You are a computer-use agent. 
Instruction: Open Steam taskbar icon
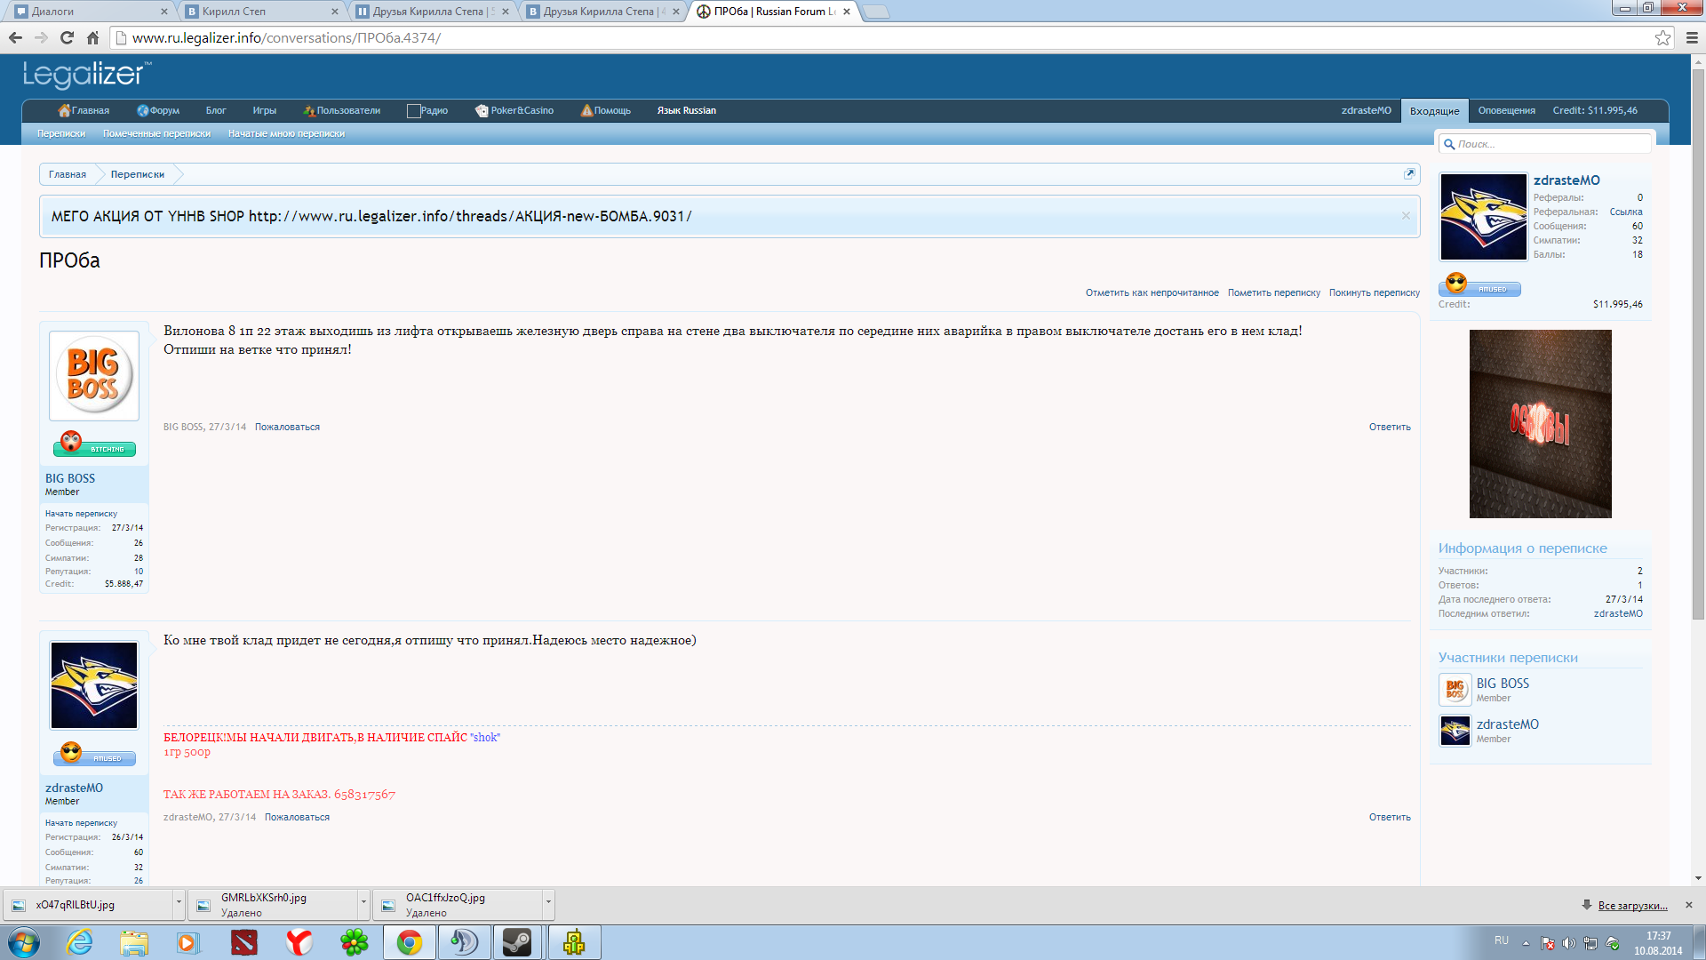517,942
